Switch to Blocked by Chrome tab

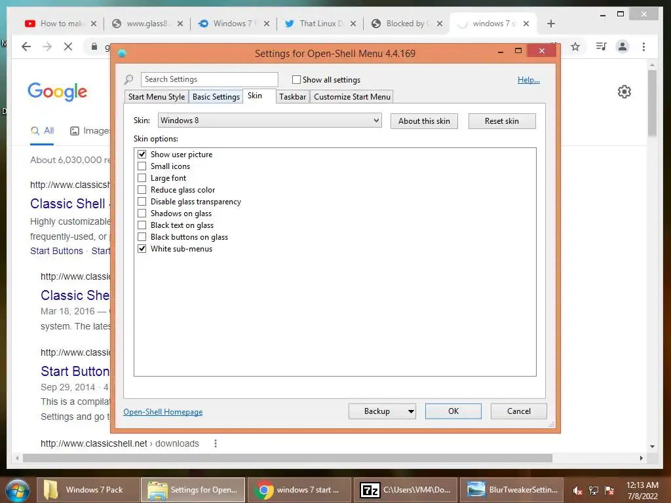coord(406,24)
